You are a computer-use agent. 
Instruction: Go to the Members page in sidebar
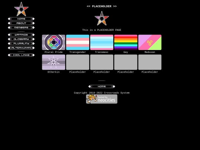point(21,27)
